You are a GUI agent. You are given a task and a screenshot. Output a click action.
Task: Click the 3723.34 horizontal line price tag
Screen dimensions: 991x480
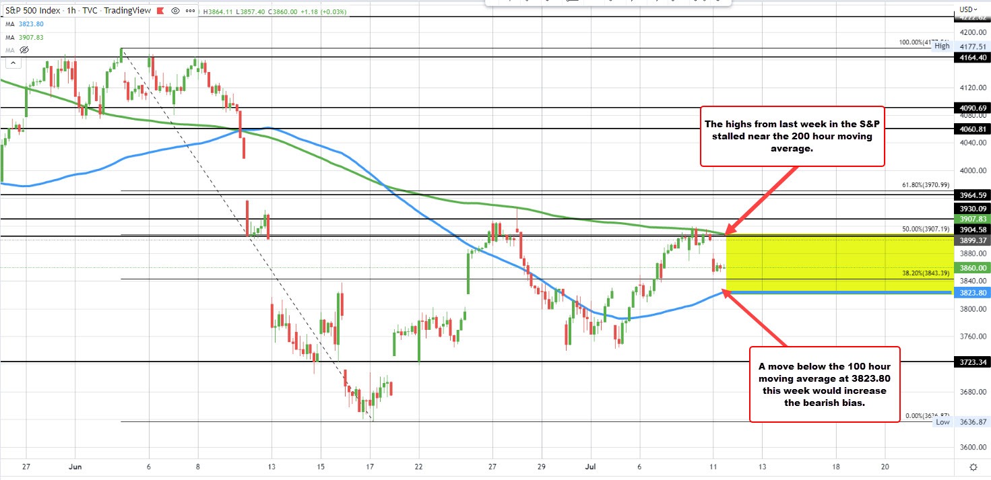(973, 362)
